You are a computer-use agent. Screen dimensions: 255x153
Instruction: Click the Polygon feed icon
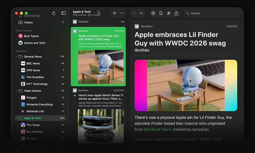23,98
